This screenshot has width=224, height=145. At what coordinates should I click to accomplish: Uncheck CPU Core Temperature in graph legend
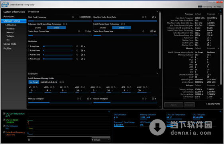click(4, 113)
